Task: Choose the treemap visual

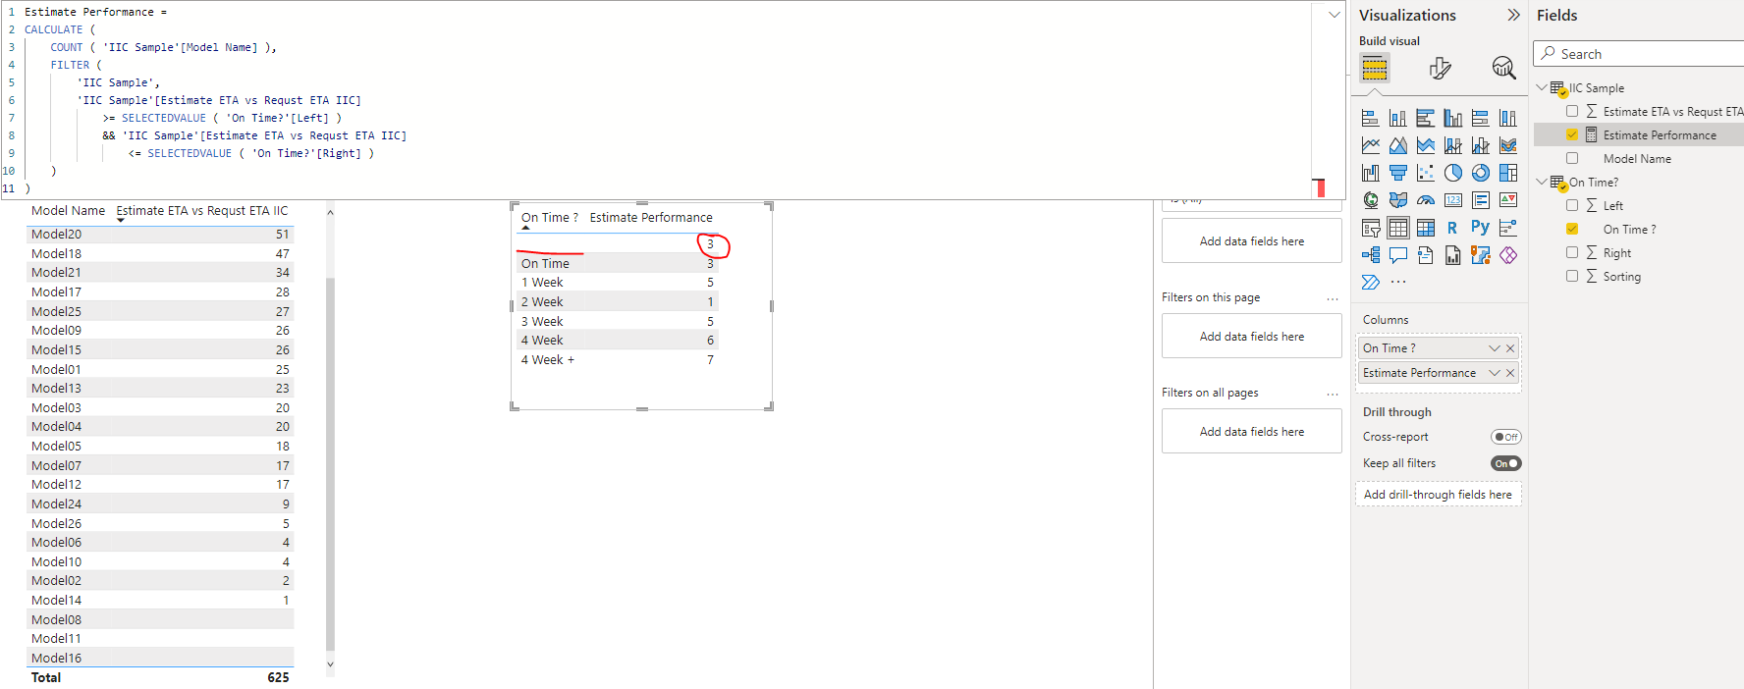Action: (1508, 174)
